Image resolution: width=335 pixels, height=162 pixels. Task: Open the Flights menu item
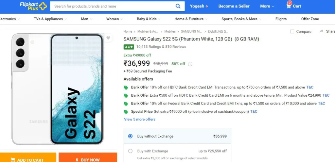281,19
